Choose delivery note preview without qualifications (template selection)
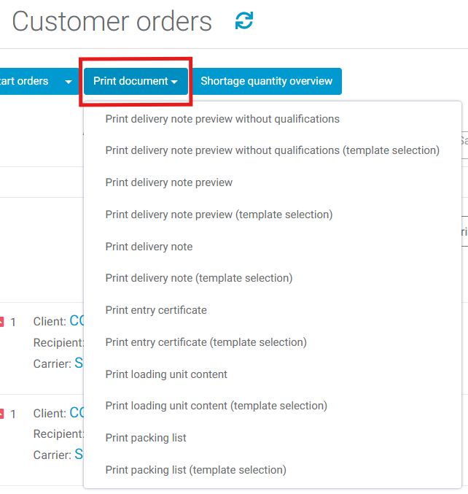The width and height of the screenshot is (468, 494). 272,150
